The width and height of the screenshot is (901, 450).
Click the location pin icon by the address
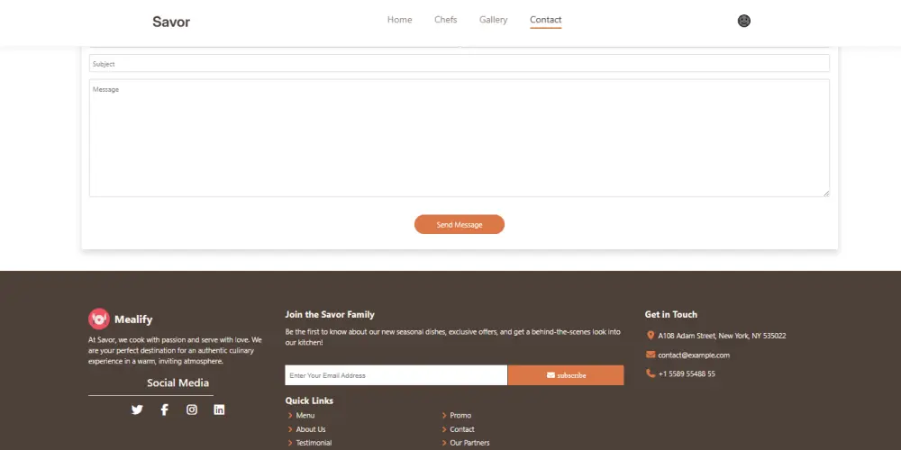pos(651,335)
